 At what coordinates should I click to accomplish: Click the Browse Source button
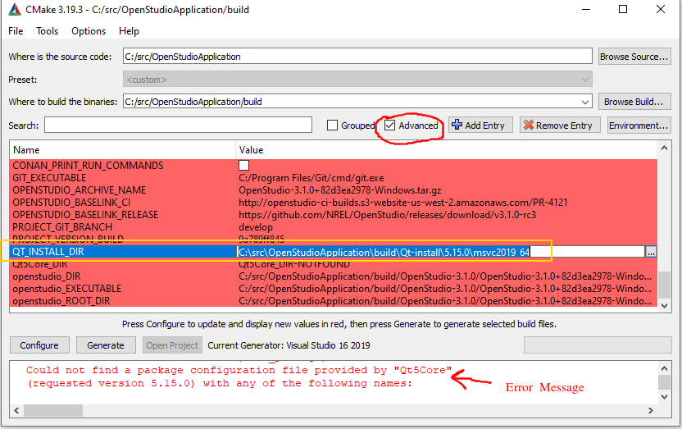[634, 57]
